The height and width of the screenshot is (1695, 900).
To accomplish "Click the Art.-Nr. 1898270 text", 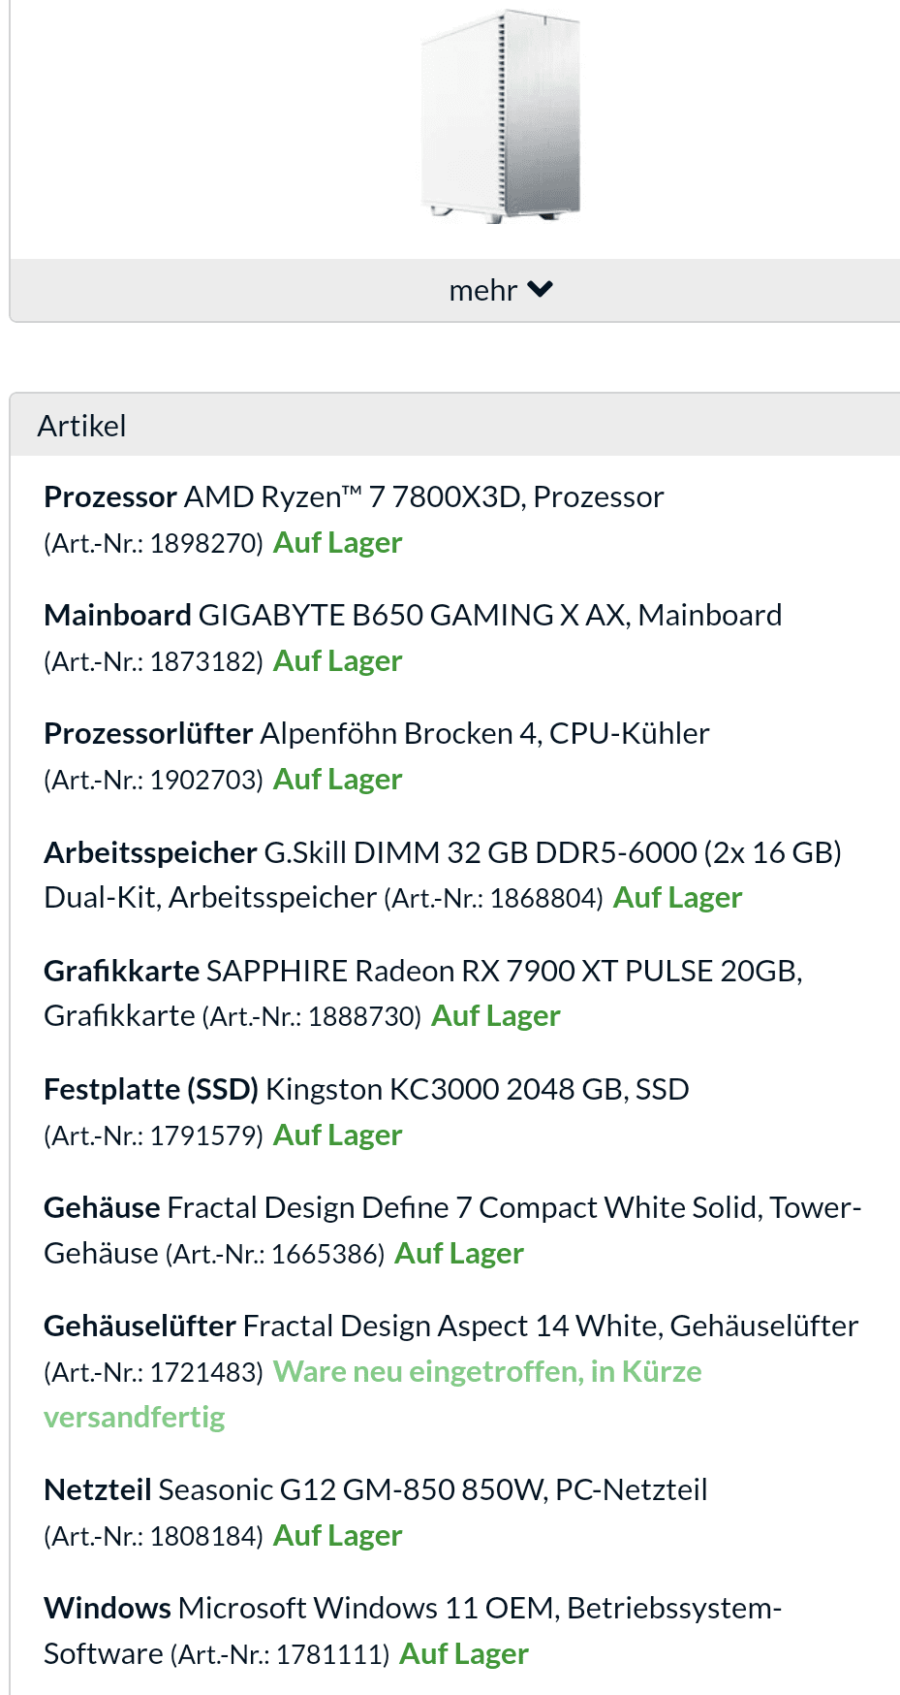I will pos(154,543).
